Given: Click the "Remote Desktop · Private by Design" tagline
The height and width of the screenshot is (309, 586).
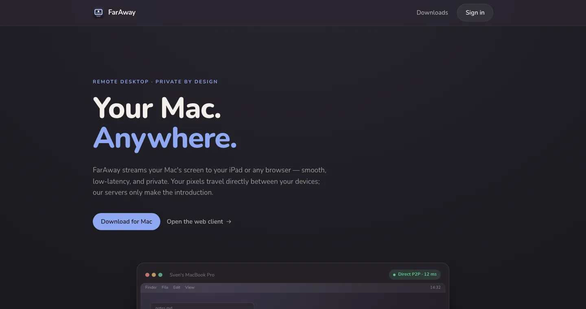Looking at the screenshot, I should (155, 82).
